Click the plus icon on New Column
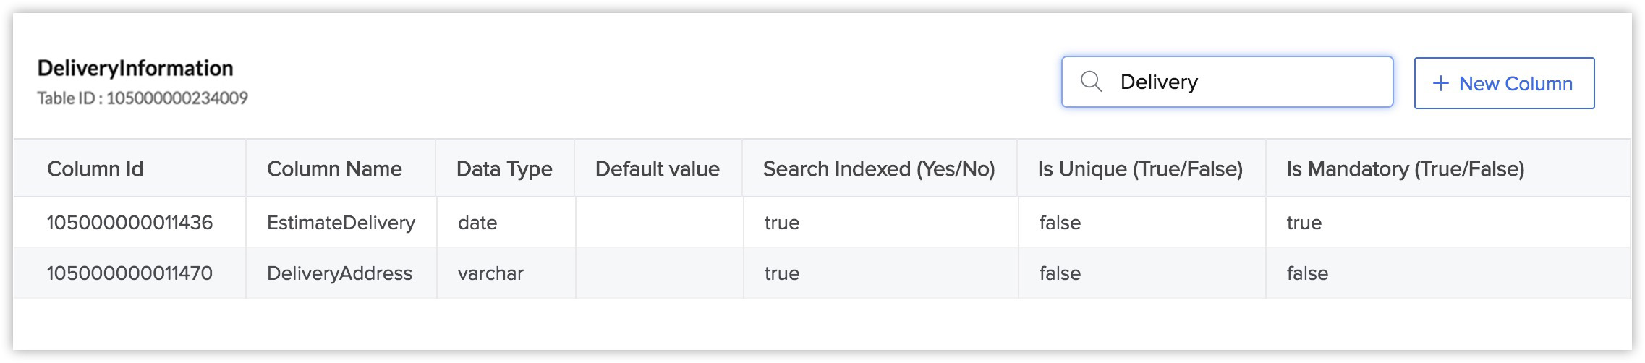The image size is (1645, 363). point(1440,84)
